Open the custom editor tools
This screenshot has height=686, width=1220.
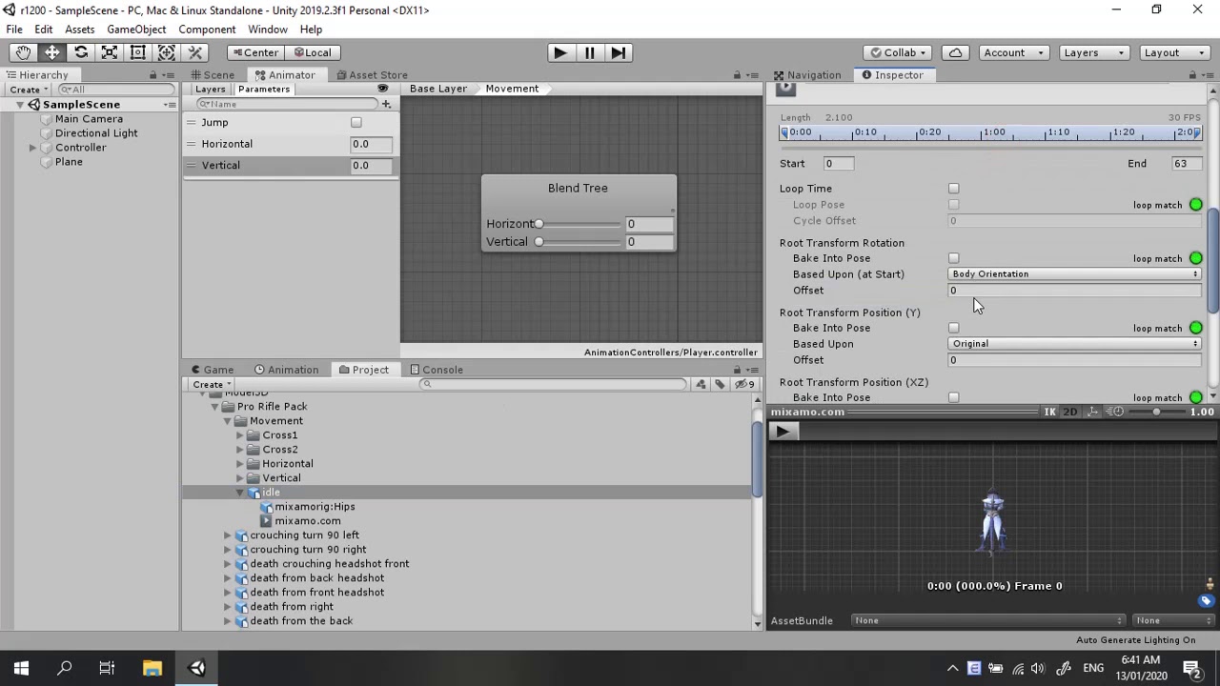(x=195, y=52)
